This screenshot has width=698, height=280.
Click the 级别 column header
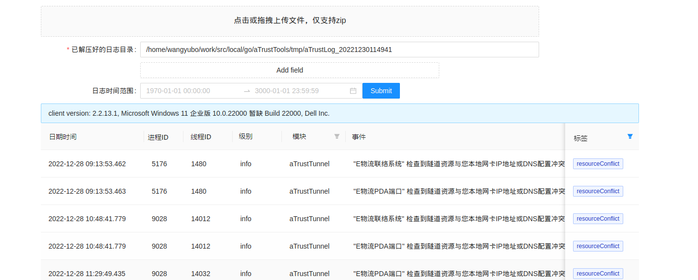(x=245, y=137)
